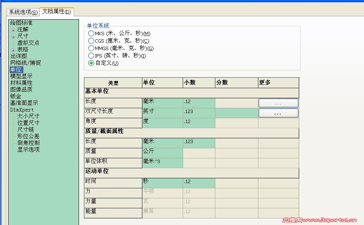364x225 pixels.
Task: Select the 自定义 unit system option
Action: [x=91, y=63]
